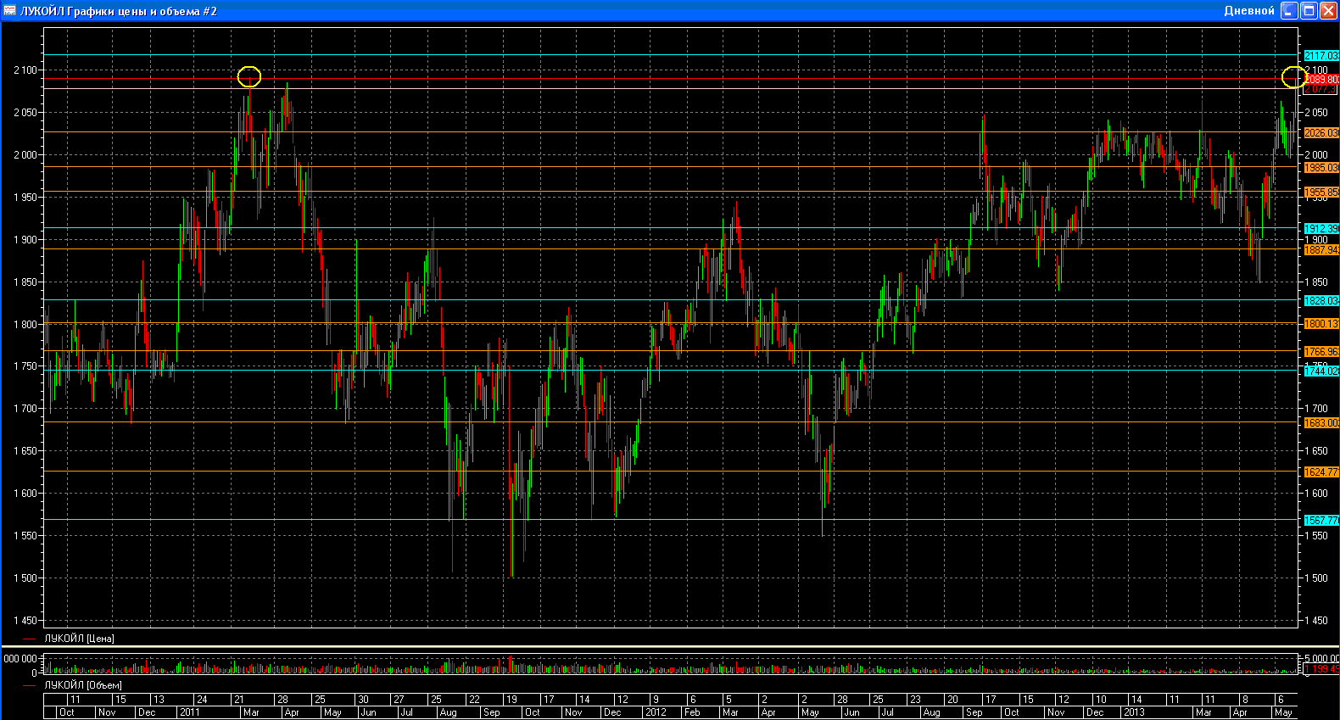The image size is (1340, 720).
Task: Click the cyan 1567.77 level label
Action: coord(1320,521)
